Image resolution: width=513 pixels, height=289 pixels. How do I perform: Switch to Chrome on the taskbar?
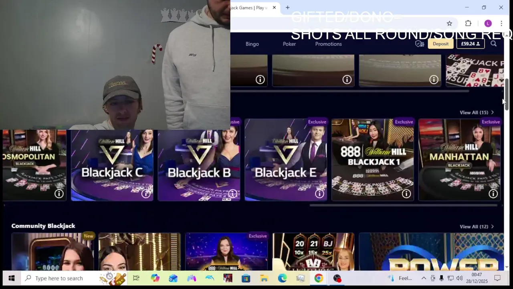(x=319, y=278)
